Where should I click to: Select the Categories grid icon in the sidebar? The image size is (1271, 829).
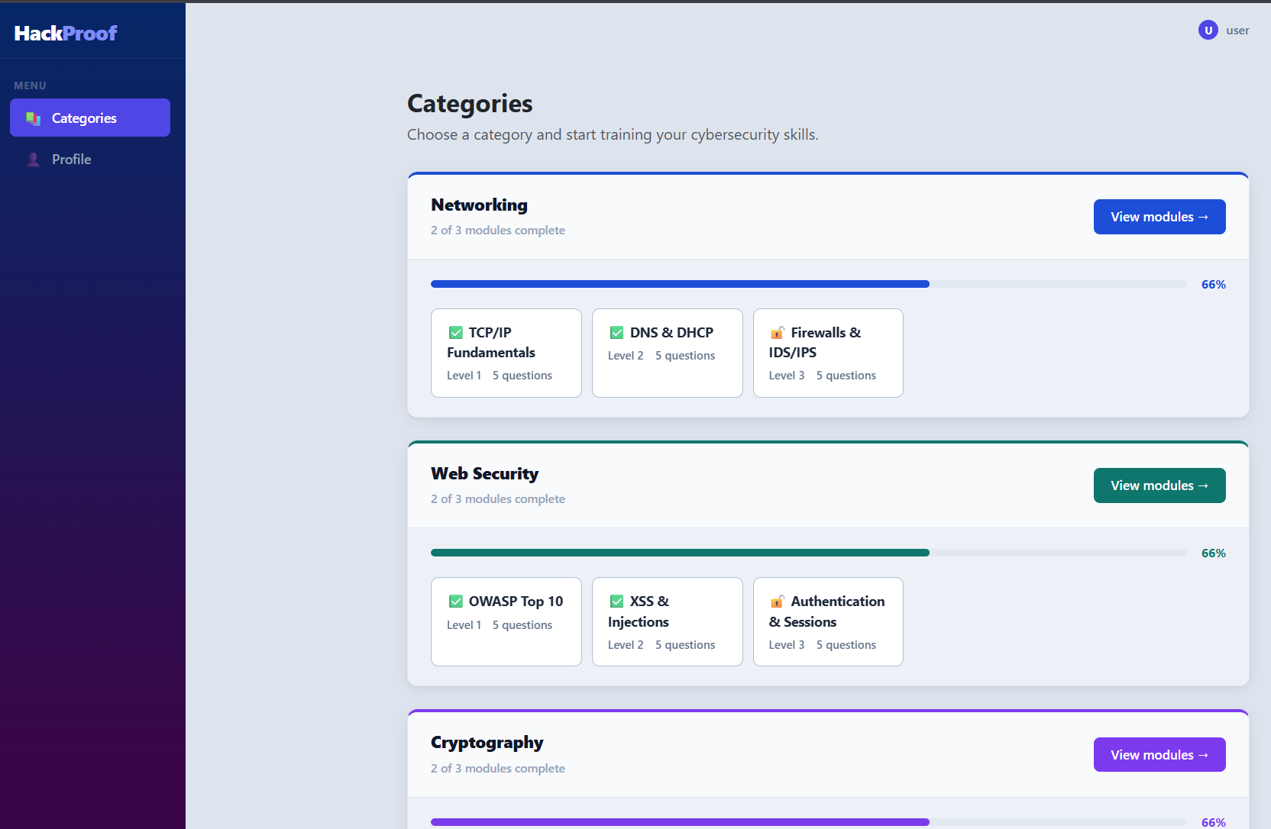click(33, 118)
